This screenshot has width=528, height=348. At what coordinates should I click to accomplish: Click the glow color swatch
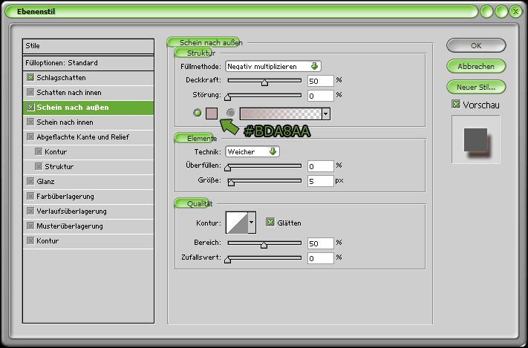(x=212, y=114)
